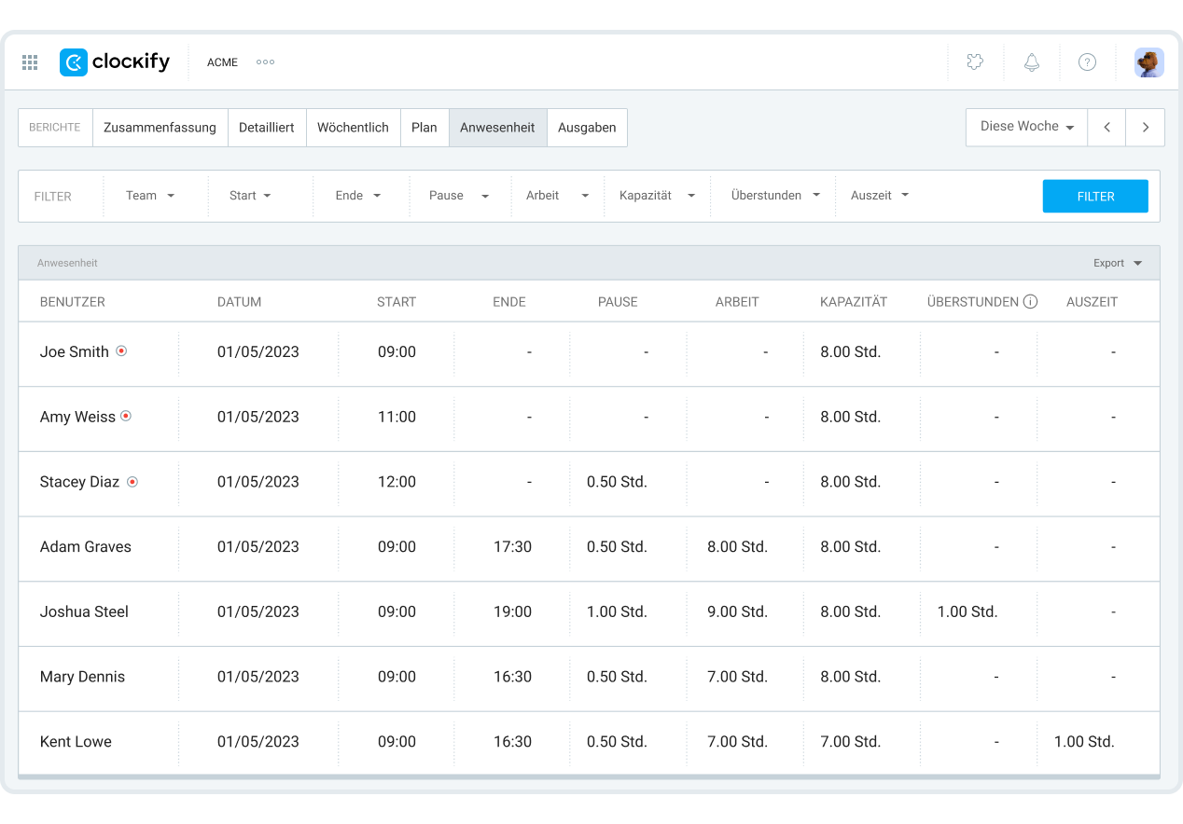Image resolution: width=1183 pixels, height=824 pixels.
Task: Click the BERICHTE label
Action: click(x=55, y=128)
